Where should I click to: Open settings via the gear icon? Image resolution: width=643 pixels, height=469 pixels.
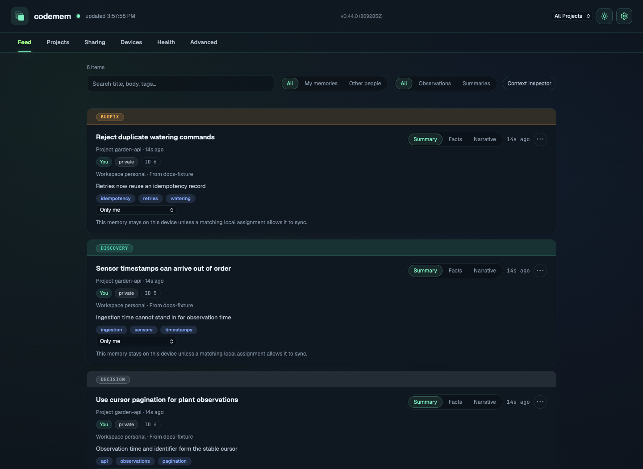[624, 16]
